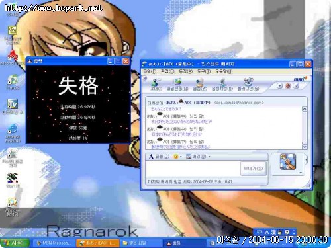Click the Alcohol desktop icon
Screen dimensions: 331x248
click(13, 58)
